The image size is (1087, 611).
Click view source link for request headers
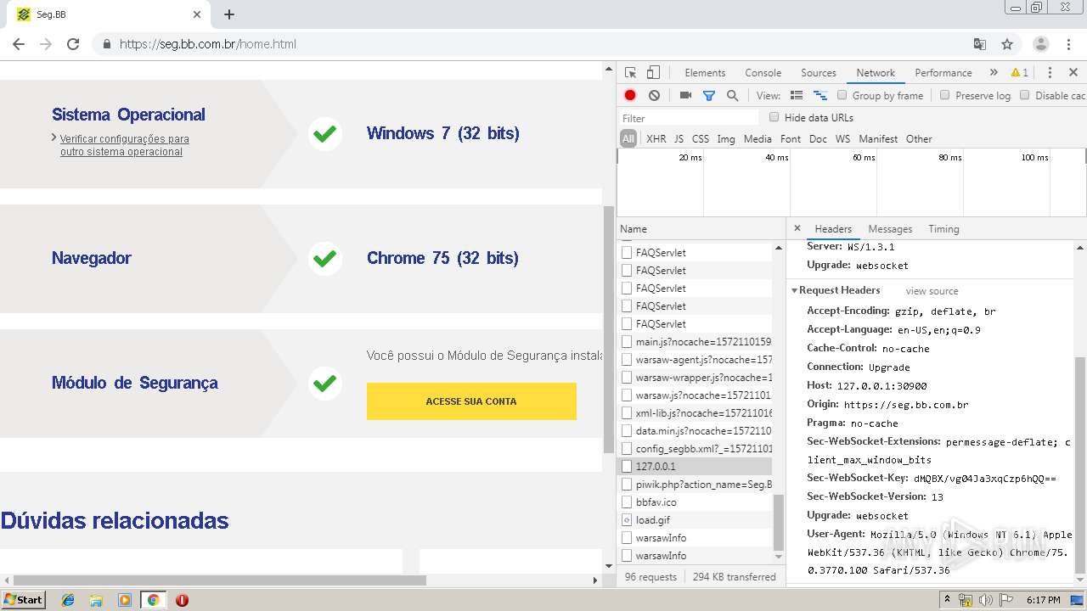point(932,291)
